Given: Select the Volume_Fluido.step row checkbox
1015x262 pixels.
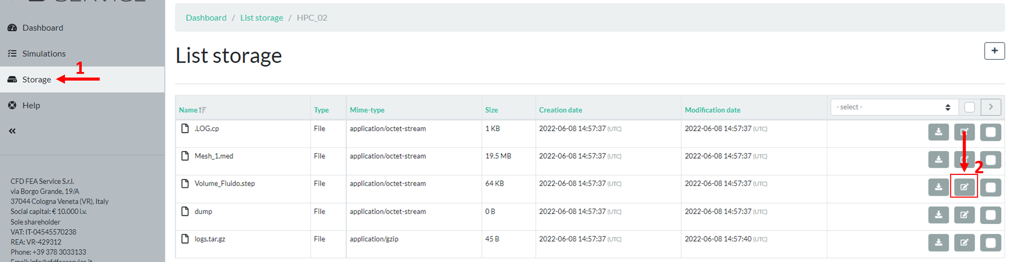Looking at the screenshot, I should point(990,188).
